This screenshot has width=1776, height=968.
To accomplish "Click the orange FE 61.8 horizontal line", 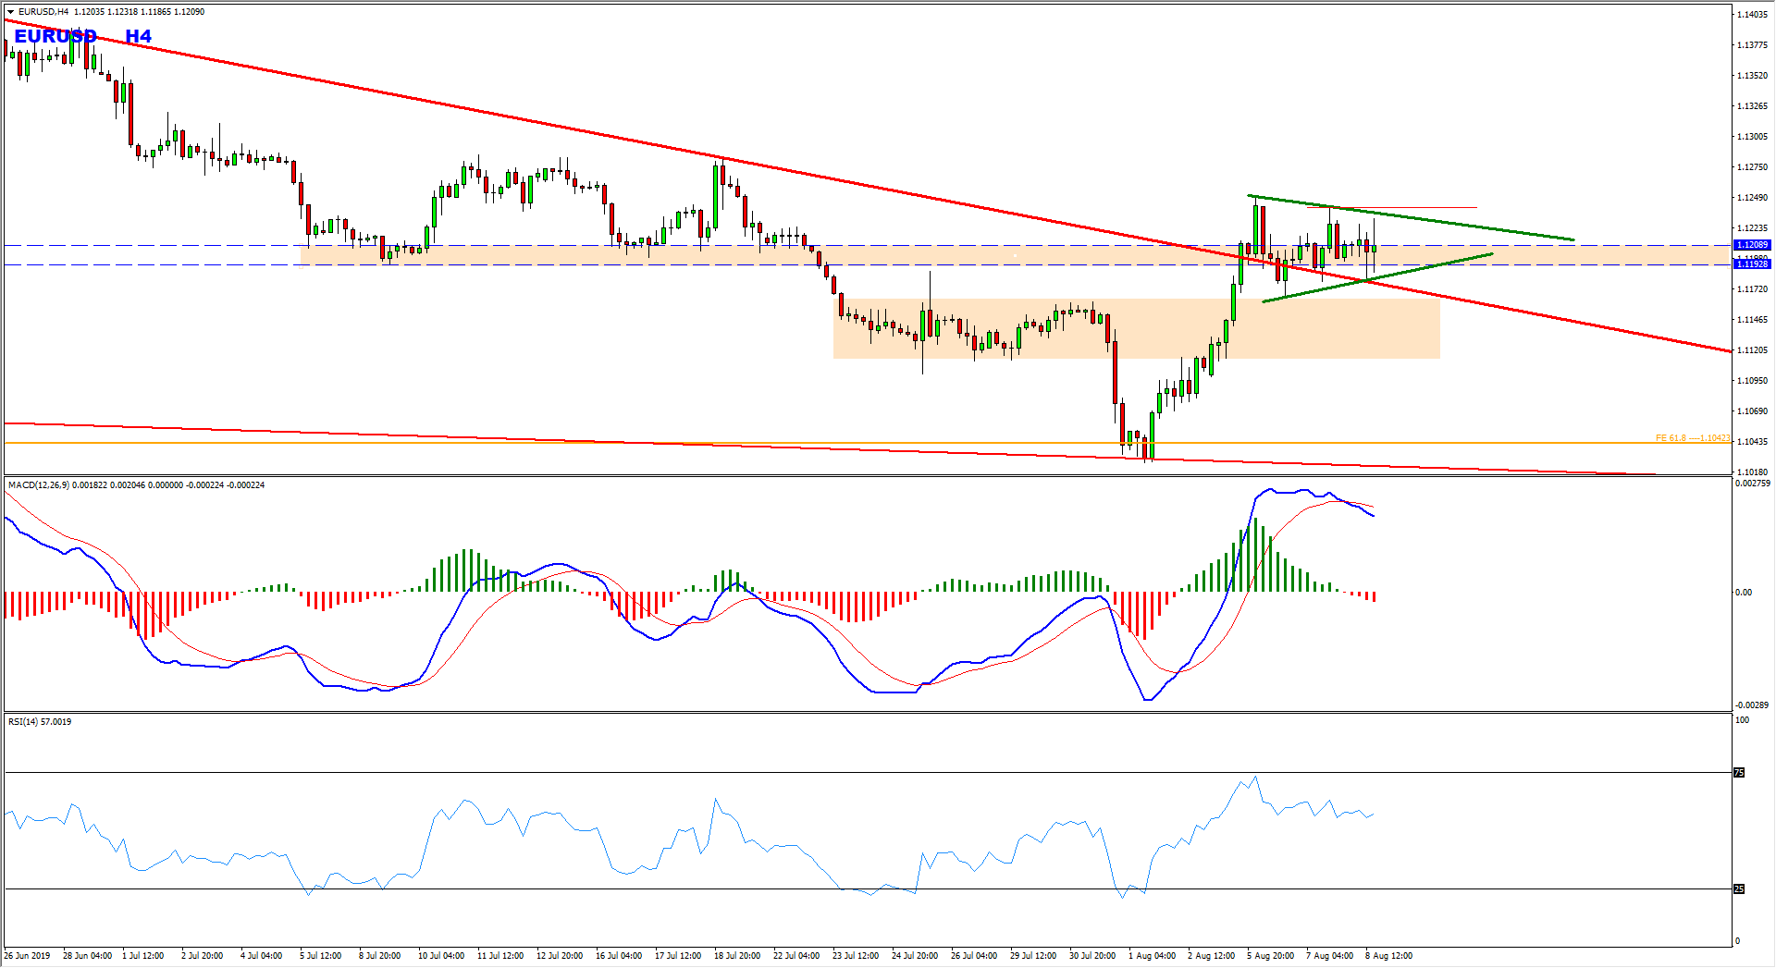I will click(x=555, y=443).
